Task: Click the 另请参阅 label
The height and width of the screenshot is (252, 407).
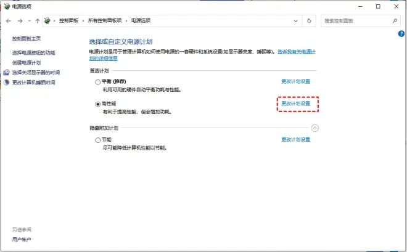Action: pos(22,230)
